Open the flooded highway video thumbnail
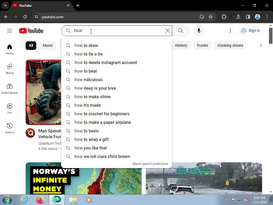273x205 pixels. click(x=204, y=178)
